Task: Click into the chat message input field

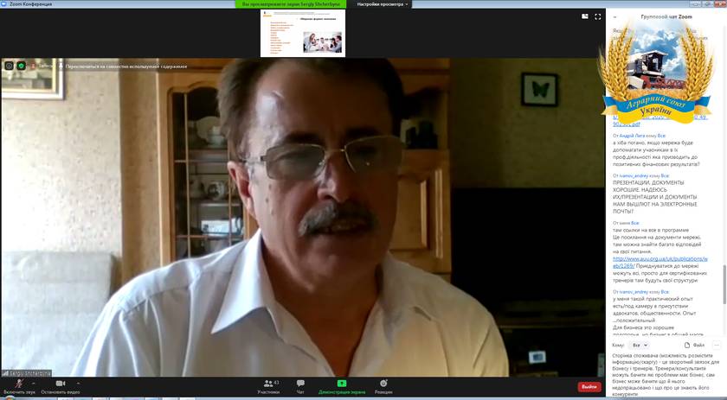Action: [666, 375]
